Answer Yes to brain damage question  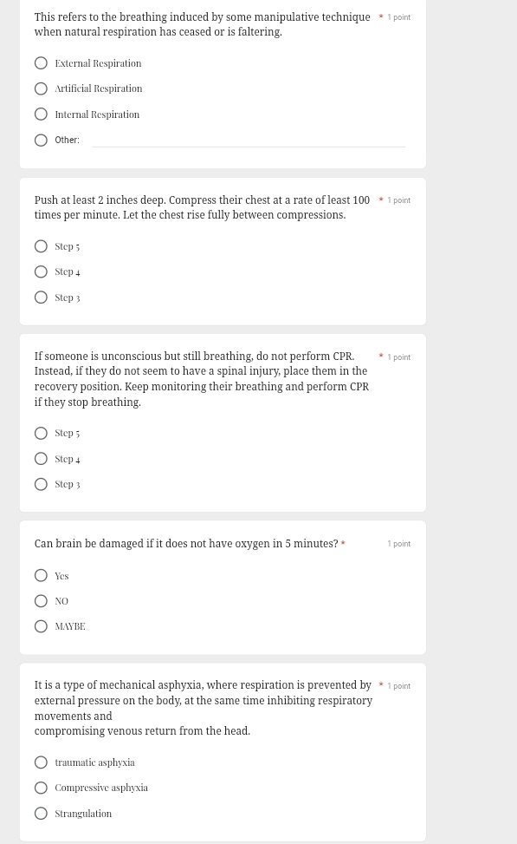(41, 575)
